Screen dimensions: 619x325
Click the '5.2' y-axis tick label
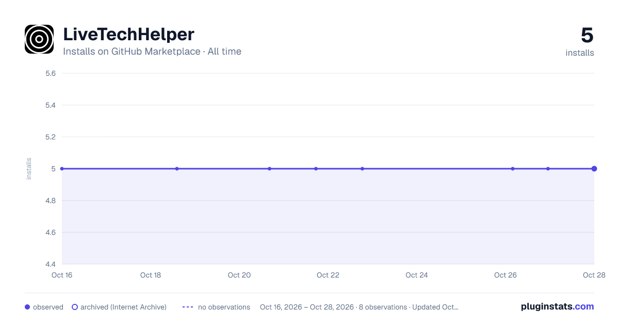51,137
